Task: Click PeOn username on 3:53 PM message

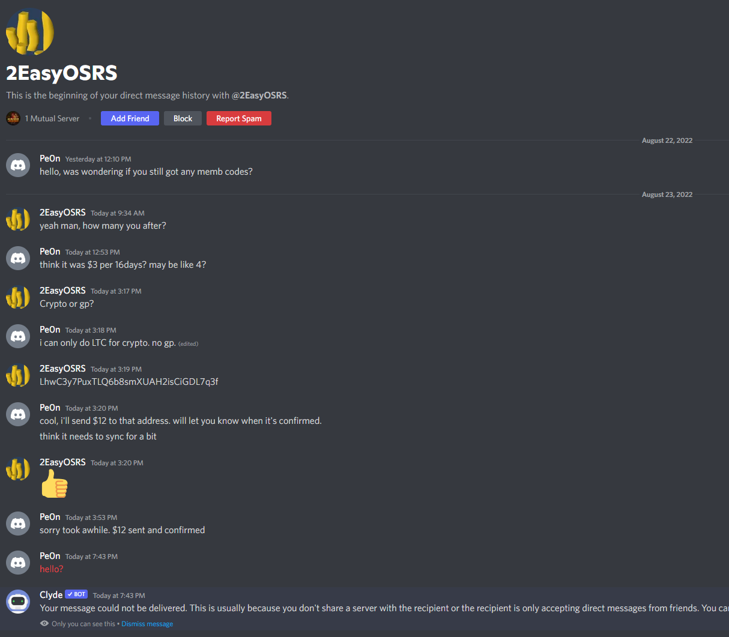Action: point(50,517)
